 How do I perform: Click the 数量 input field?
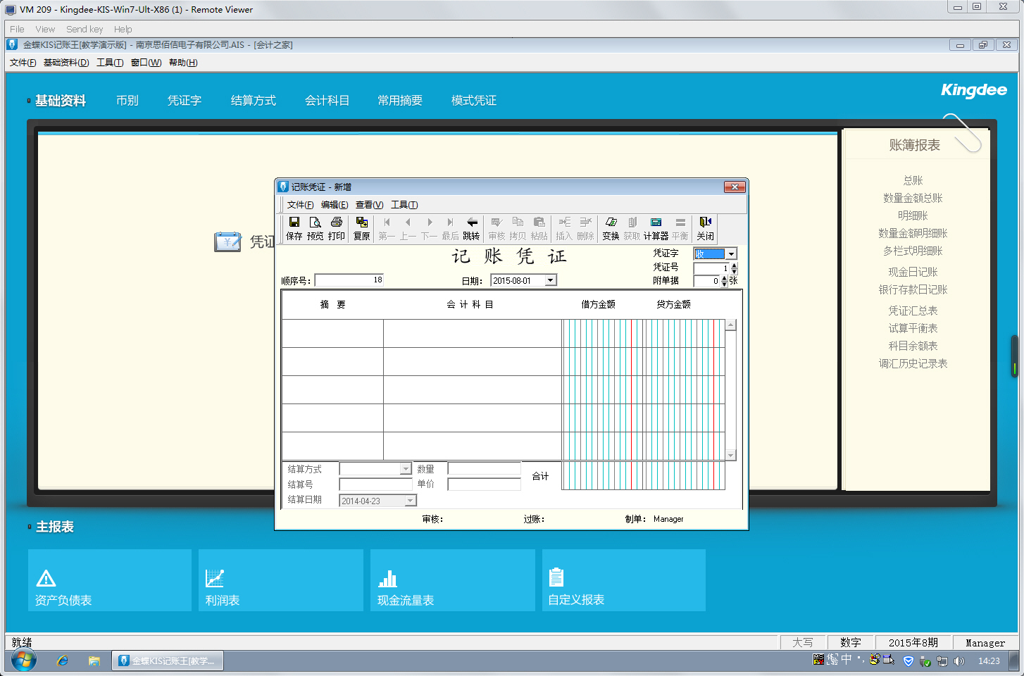point(484,469)
